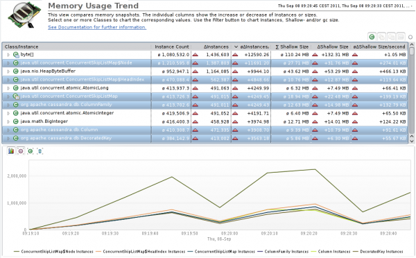Screen dimensions: 416x258
Task: Click the class icon beside byte[]
Action: (16, 55)
